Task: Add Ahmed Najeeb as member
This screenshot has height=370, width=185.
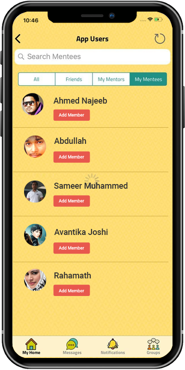Action: tap(72, 115)
